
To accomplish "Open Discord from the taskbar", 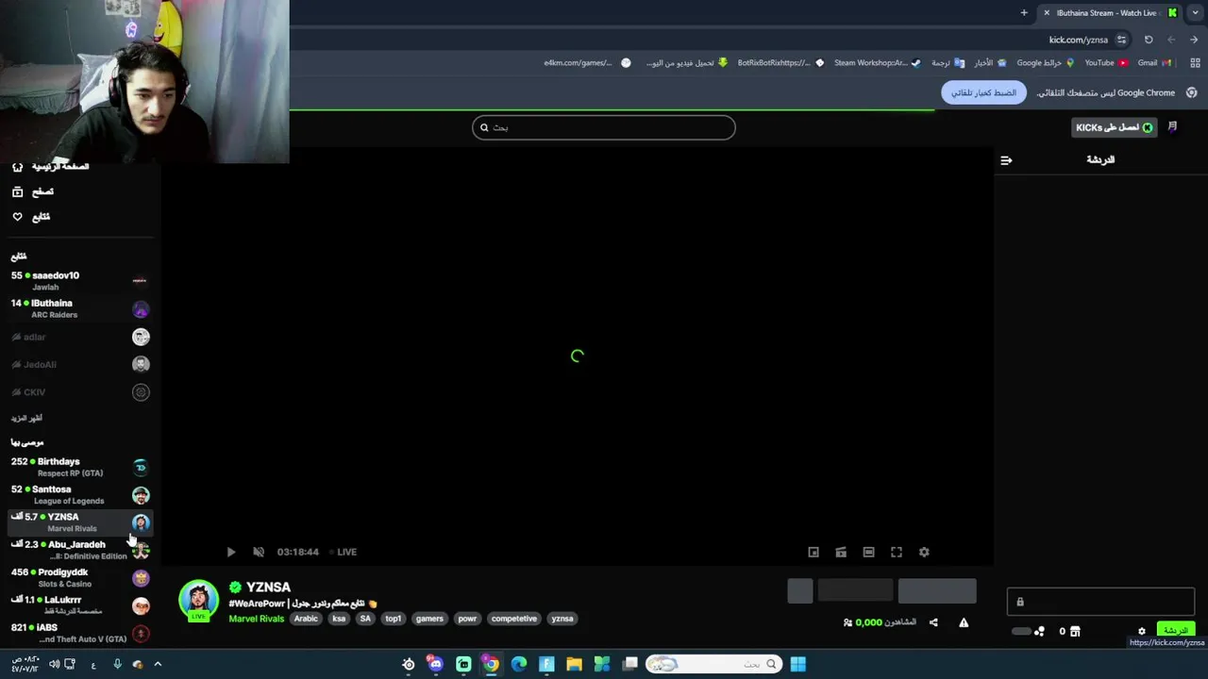I will pyautogui.click(x=435, y=664).
